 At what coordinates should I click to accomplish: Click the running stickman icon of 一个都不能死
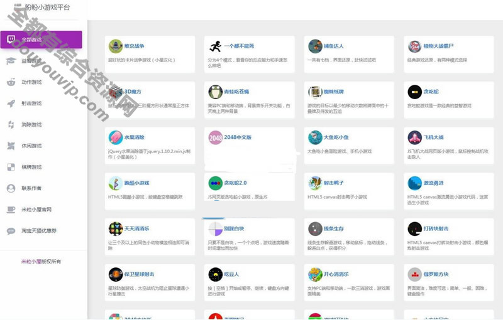(215, 46)
